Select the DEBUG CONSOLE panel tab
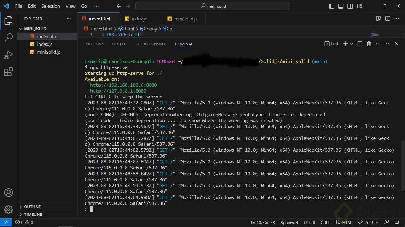Screen dimensions: 405x227 click(x=151, y=44)
